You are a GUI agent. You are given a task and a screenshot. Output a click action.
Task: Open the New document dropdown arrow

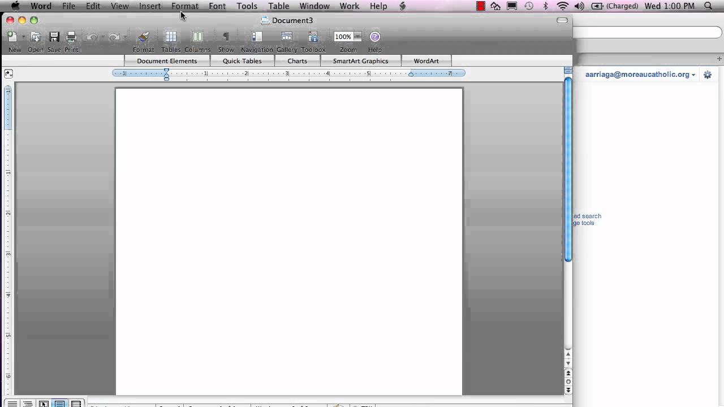coord(23,37)
